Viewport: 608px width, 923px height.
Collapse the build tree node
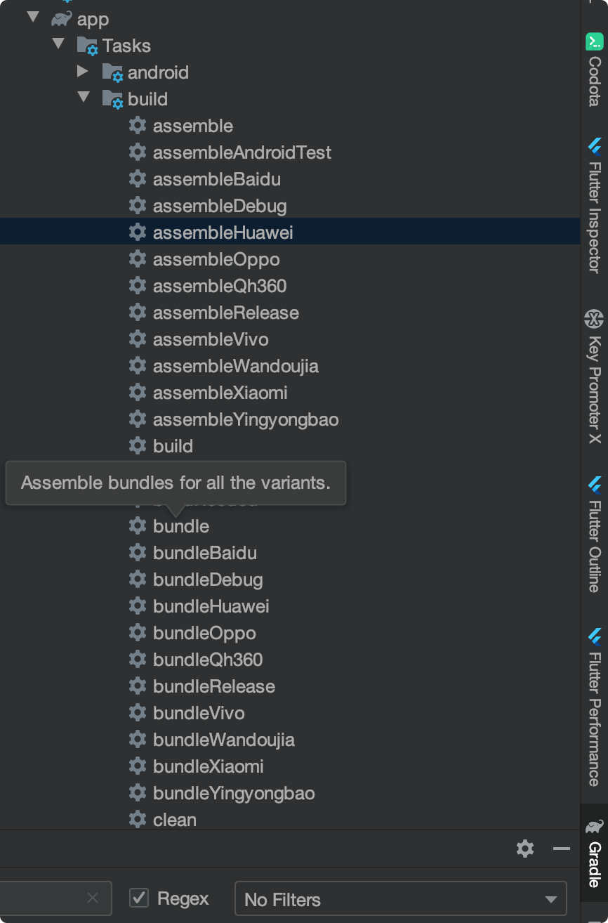(84, 98)
